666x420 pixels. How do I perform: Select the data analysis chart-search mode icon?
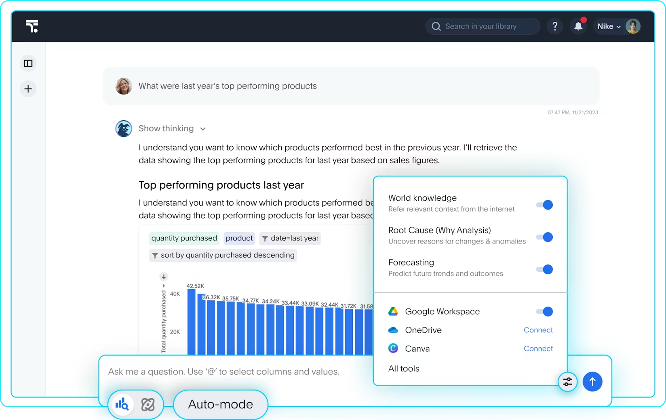(122, 404)
